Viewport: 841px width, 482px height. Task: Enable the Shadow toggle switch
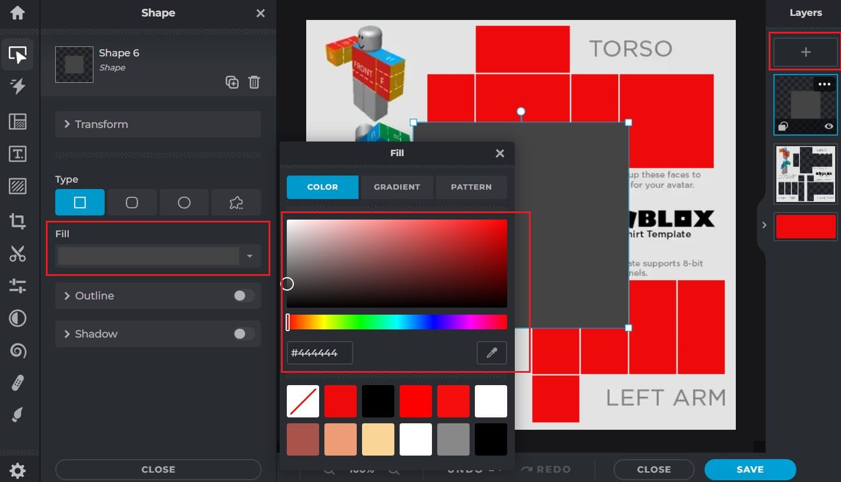(x=244, y=334)
